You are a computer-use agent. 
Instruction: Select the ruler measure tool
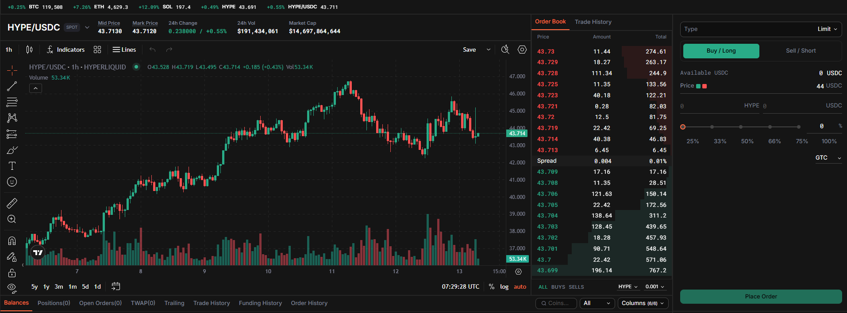12,203
